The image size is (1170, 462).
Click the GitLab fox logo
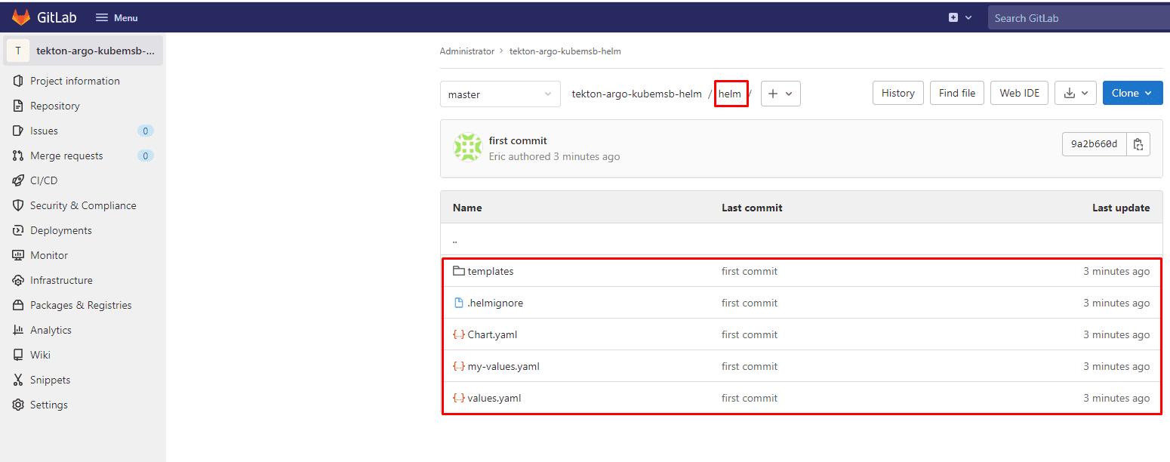(21, 17)
